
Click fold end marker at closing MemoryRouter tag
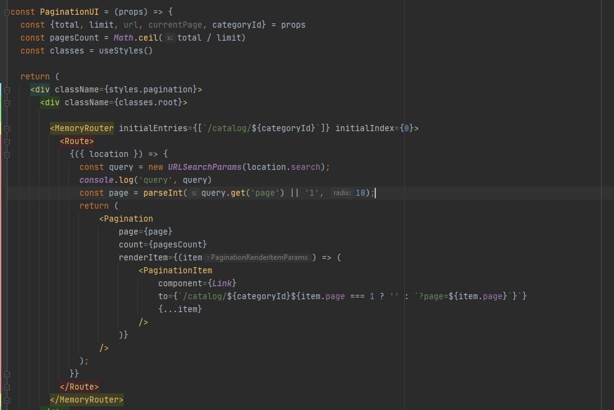7,400
